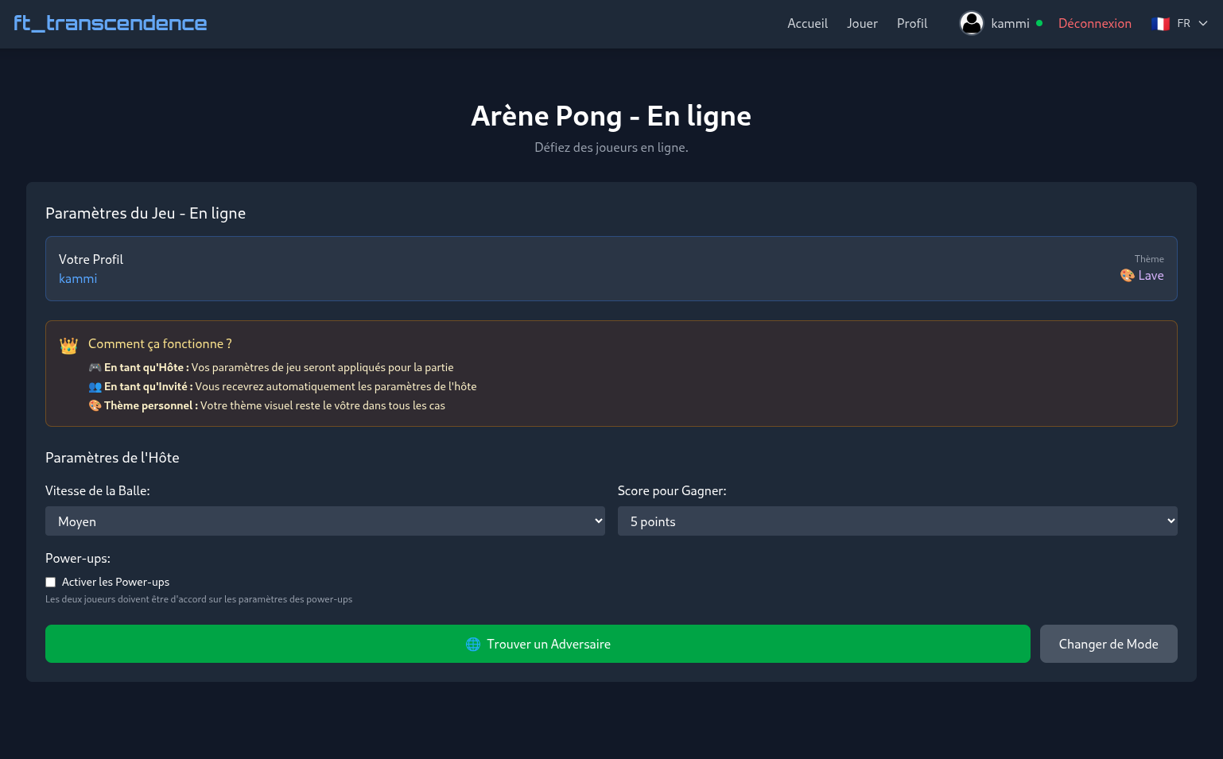
Task: Open the Accueil nav item
Action: click(x=807, y=24)
